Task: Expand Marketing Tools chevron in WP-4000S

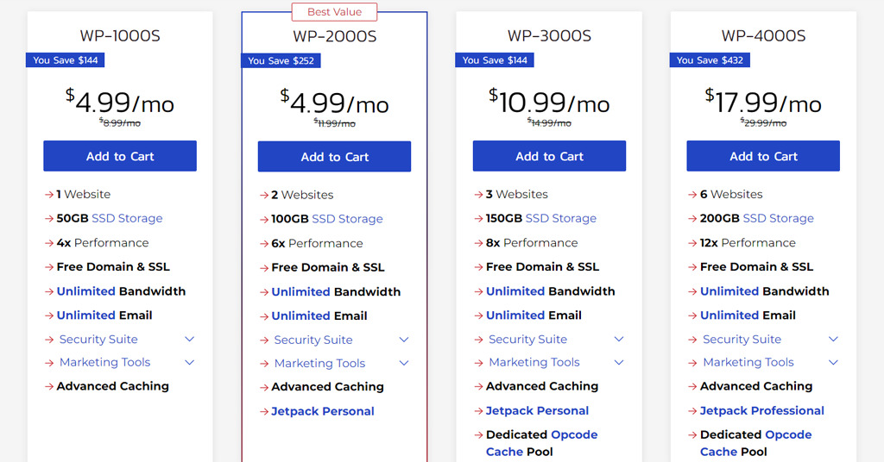Action: pyautogui.click(x=833, y=362)
